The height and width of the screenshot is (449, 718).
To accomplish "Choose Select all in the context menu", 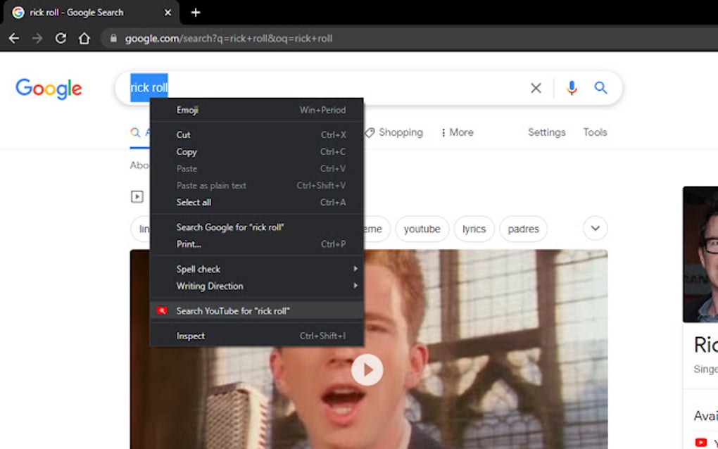I will tap(193, 202).
